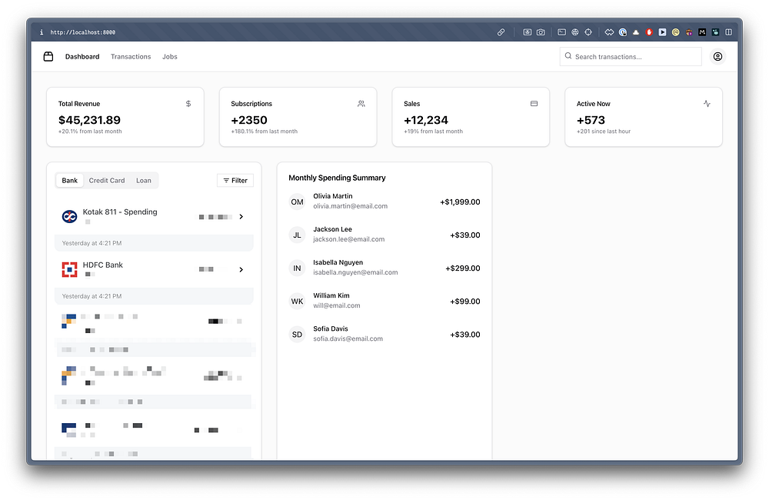The width and height of the screenshot is (769, 500).
Task: Expand the Kotak 811 - Spending account chevron
Action: [x=241, y=216]
